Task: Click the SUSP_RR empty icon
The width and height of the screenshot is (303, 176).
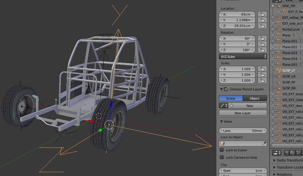Action: [x=279, y=88]
